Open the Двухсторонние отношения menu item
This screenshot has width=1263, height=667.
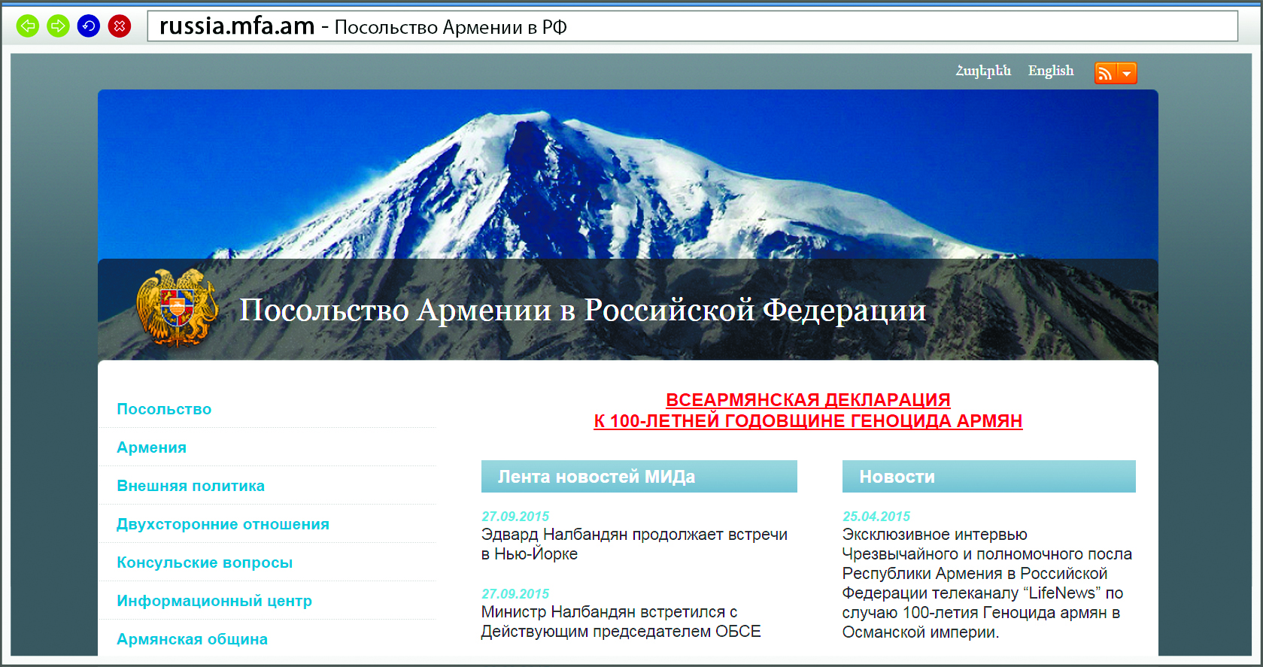click(x=223, y=524)
